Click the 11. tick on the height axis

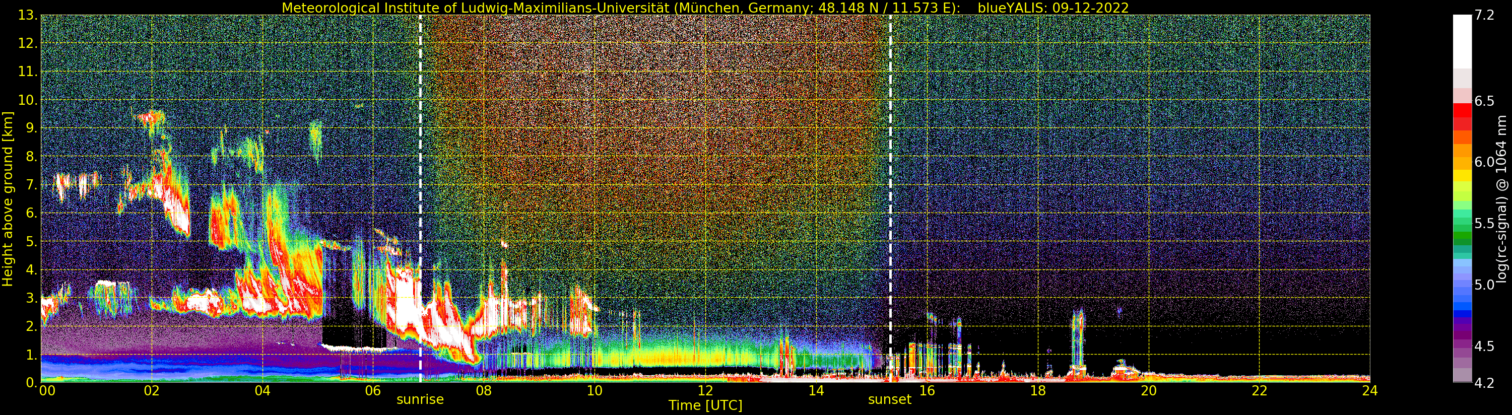pyautogui.click(x=27, y=72)
